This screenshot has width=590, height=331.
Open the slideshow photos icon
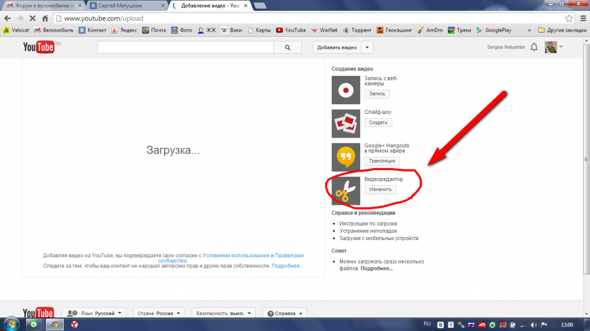point(346,123)
